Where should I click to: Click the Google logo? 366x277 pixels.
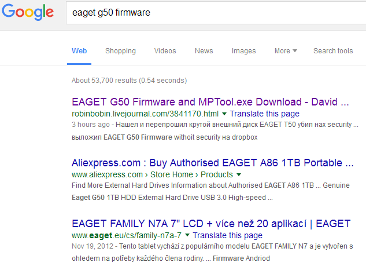[28, 12]
